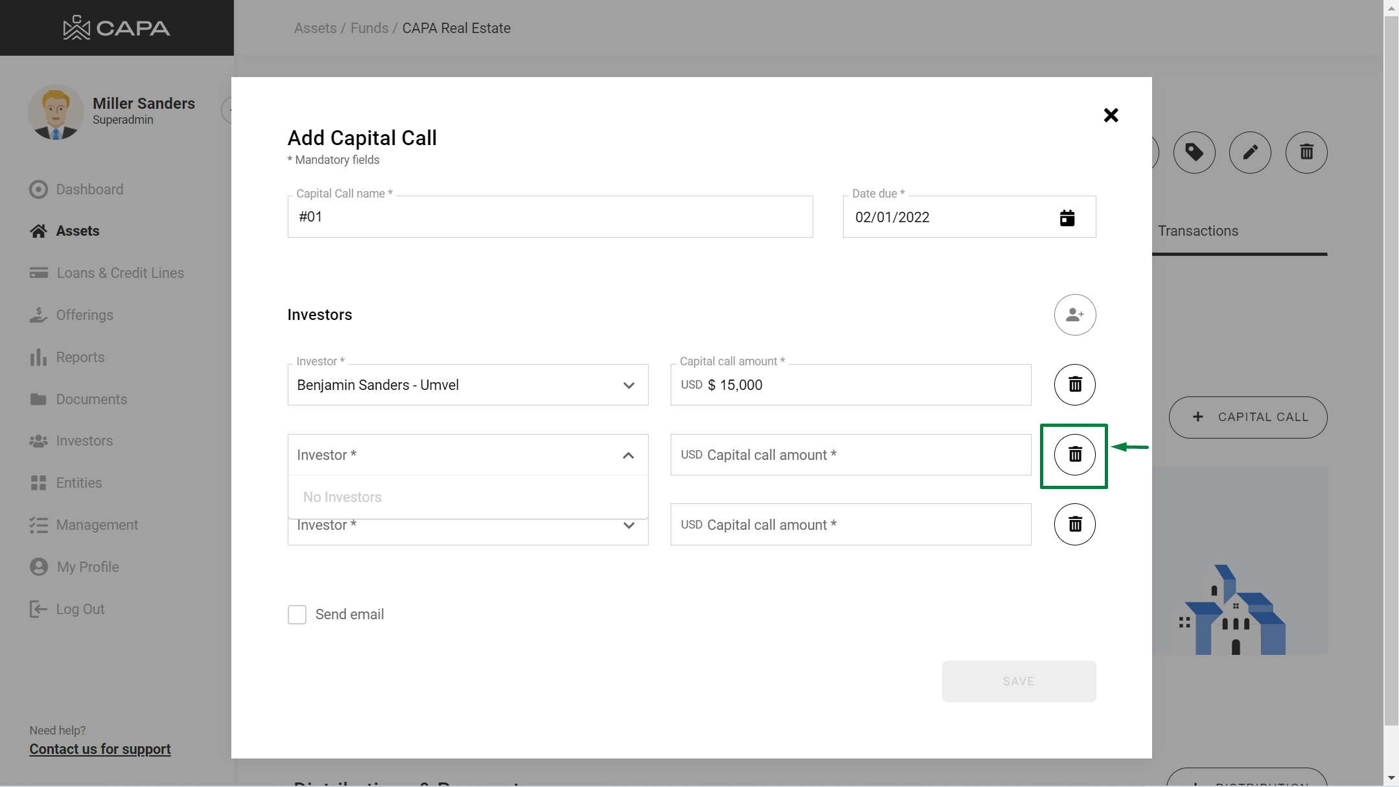This screenshot has width=1399, height=787.
Task: Open the calendar picker for Date due
Action: coord(1067,218)
